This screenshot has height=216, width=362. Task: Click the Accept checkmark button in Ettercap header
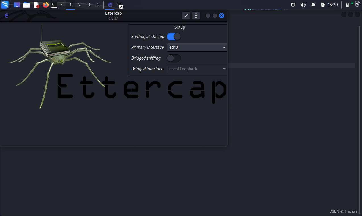pyautogui.click(x=186, y=16)
